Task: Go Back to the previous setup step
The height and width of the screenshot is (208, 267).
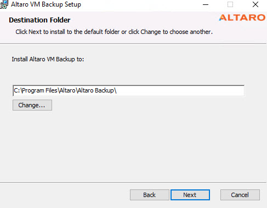Action: [x=150, y=195]
